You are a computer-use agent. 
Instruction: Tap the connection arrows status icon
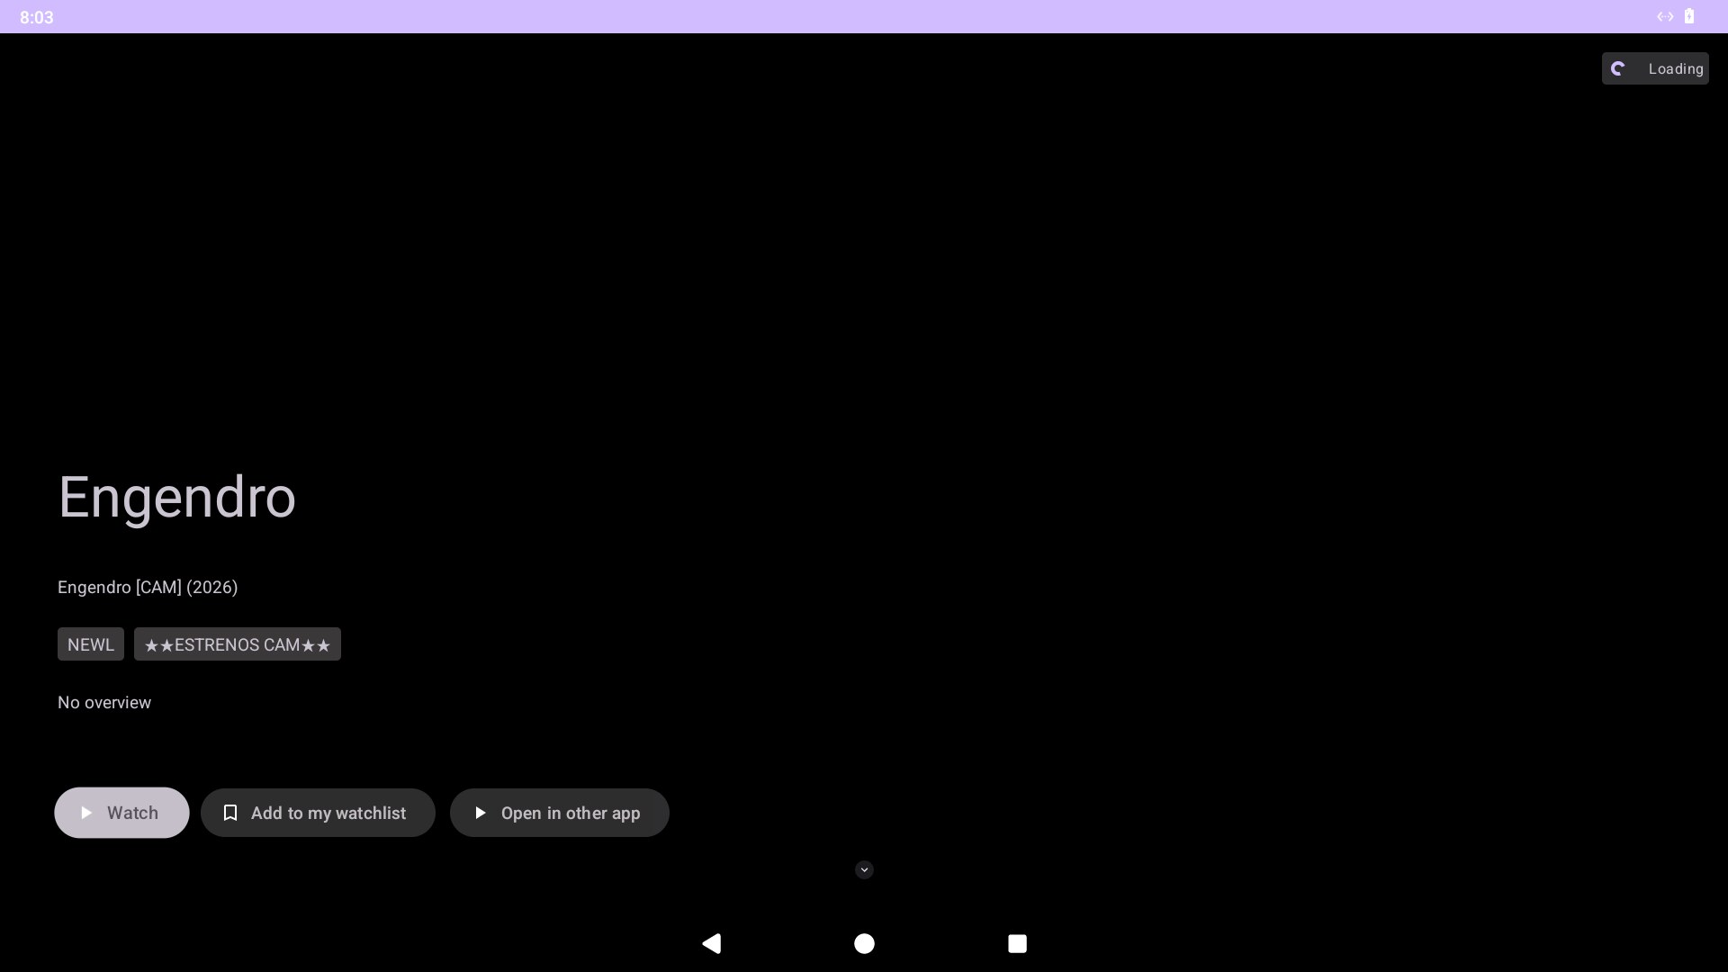[1665, 16]
